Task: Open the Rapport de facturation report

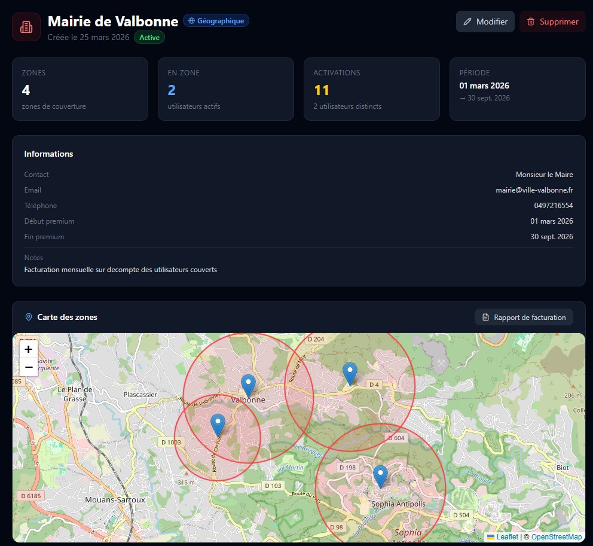Action: (x=524, y=317)
